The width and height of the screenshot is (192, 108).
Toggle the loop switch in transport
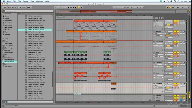(x=128, y=7)
